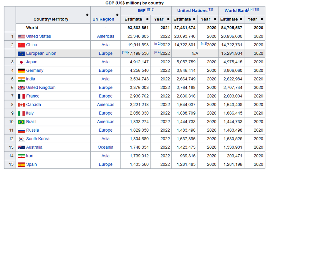Open footnote [n 3] in China row

[204, 44]
